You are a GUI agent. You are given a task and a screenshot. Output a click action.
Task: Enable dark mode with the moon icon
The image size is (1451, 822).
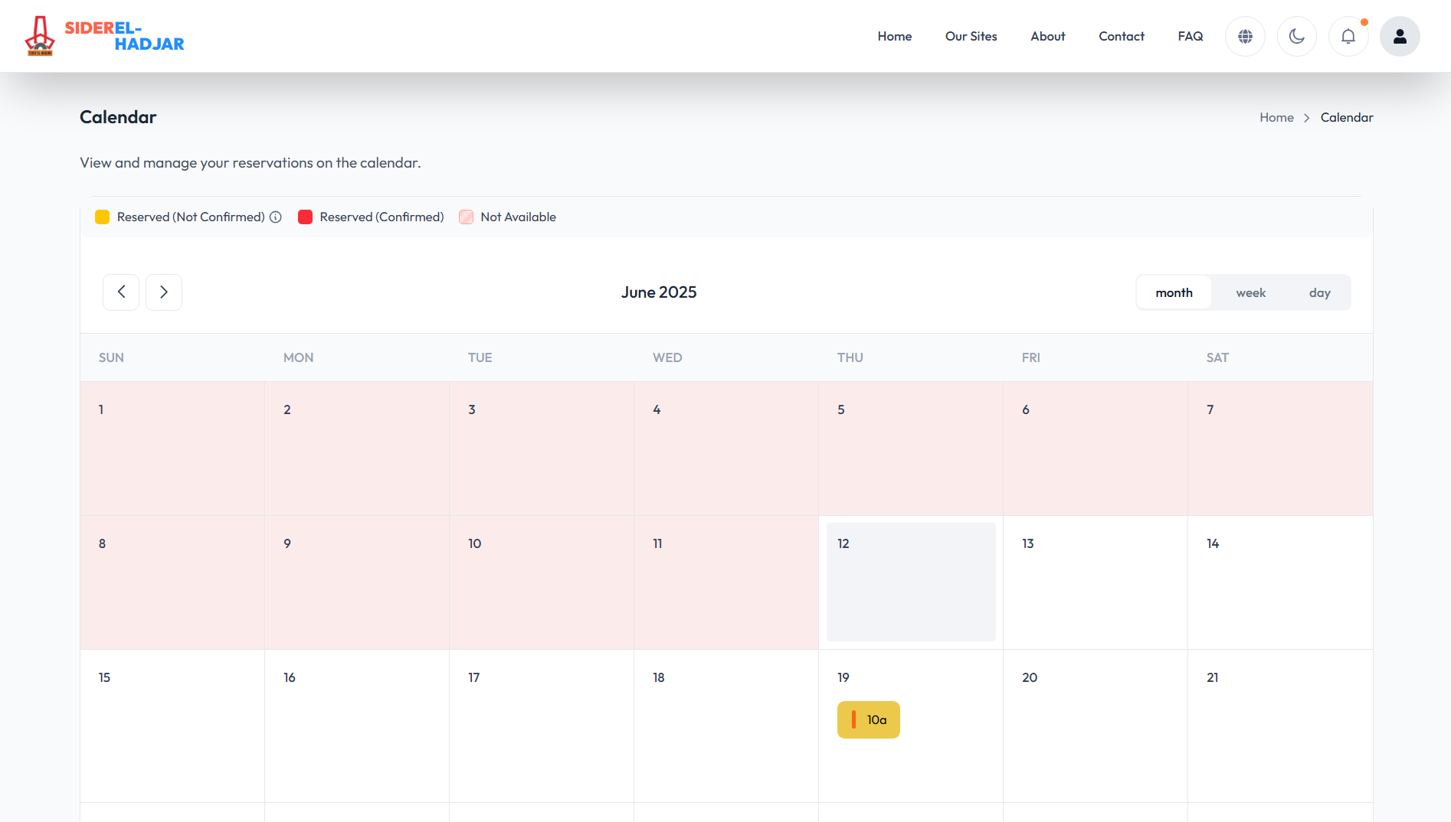[x=1296, y=36]
